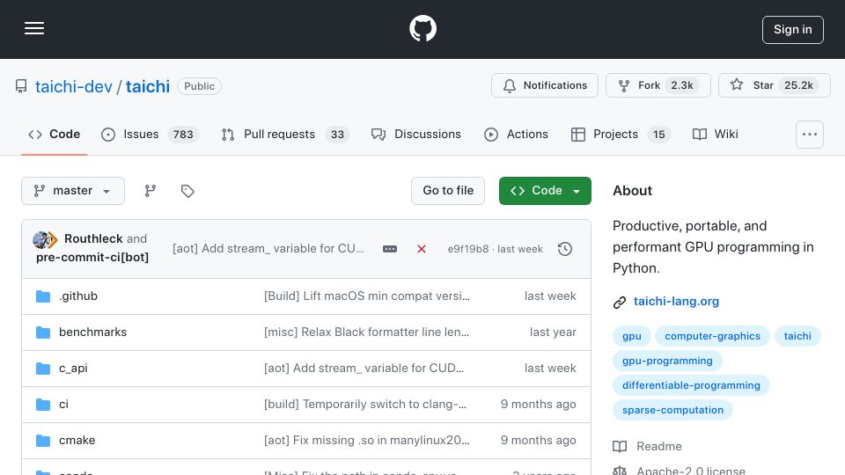This screenshot has height=475, width=845.
Task: View tags via the tag icon
Action: tap(187, 191)
